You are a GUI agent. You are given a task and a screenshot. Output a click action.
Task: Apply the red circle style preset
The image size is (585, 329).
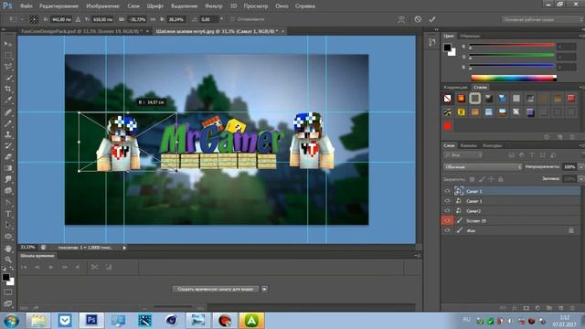447,126
